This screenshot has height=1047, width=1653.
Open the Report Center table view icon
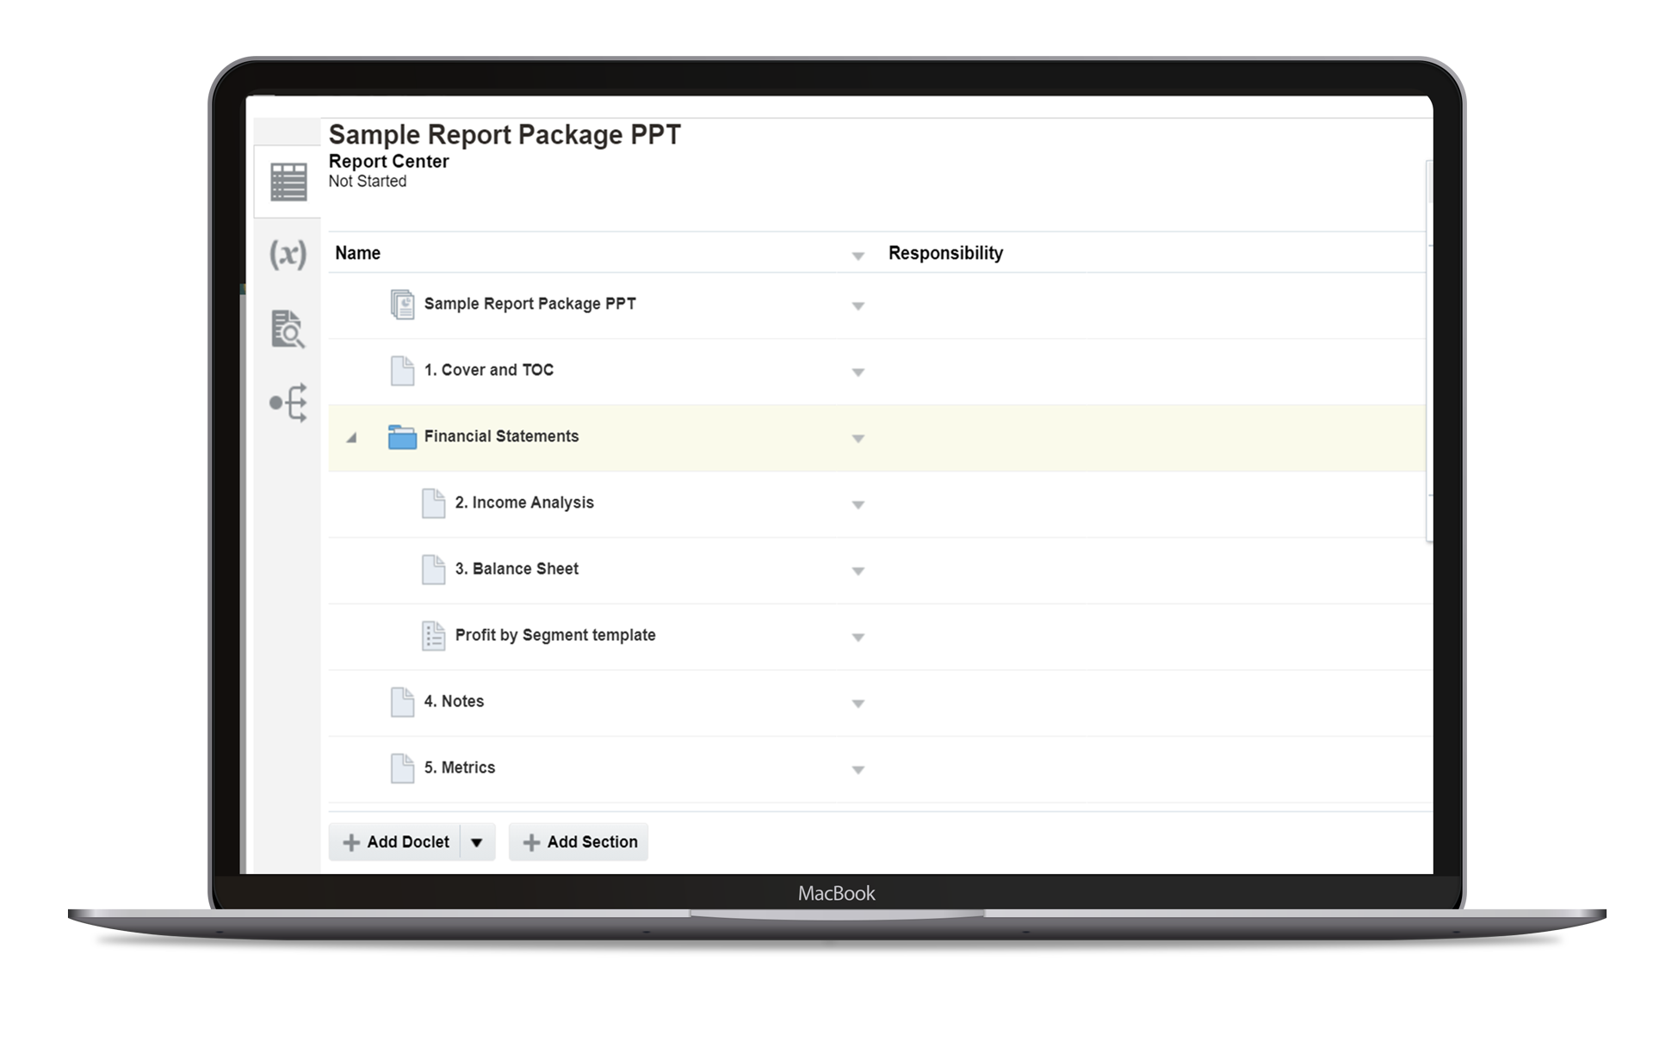288,182
